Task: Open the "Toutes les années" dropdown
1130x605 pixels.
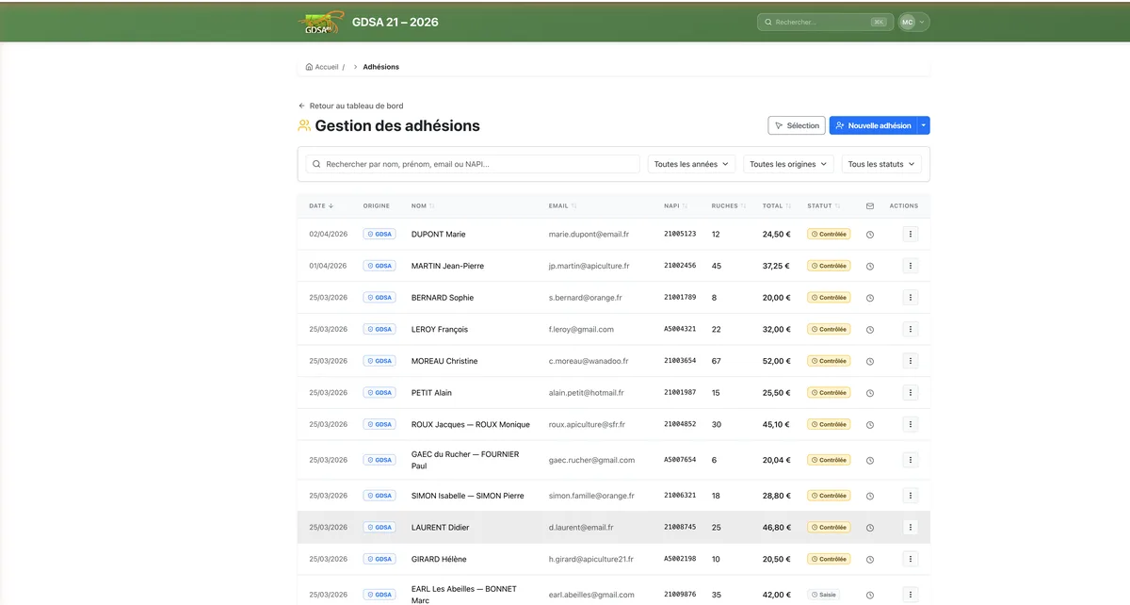Action: [x=691, y=163]
